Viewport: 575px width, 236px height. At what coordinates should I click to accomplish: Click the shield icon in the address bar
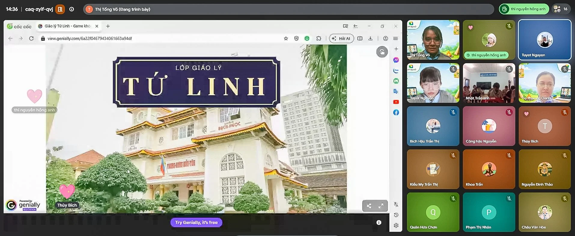[297, 38]
